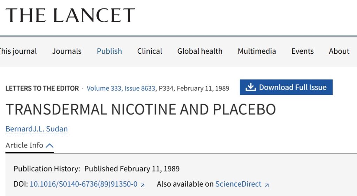357x196 pixels.
Task: Open the Events menu
Action: (303, 51)
